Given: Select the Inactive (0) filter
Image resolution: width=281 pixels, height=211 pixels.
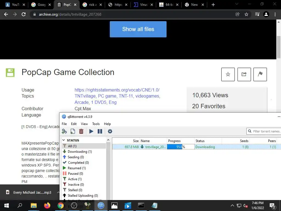Looking at the screenshot, I should (x=76, y=185).
